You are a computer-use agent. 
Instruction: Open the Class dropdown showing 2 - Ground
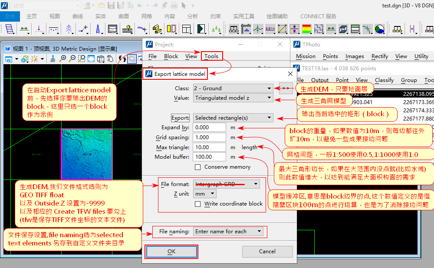pos(233,88)
